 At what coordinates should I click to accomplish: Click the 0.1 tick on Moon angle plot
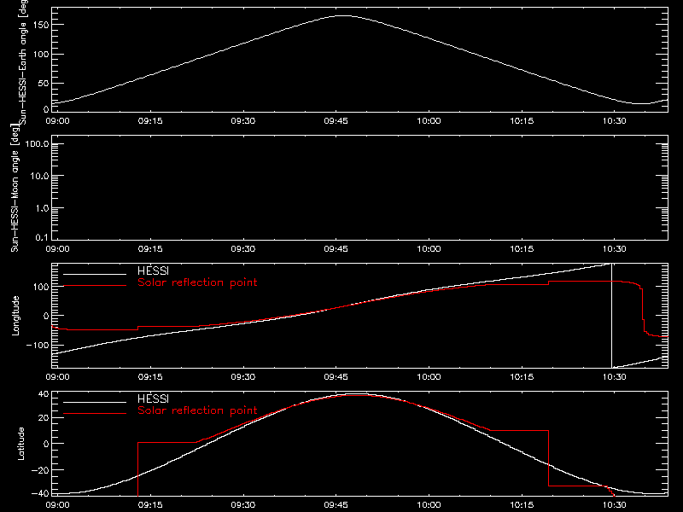point(42,238)
